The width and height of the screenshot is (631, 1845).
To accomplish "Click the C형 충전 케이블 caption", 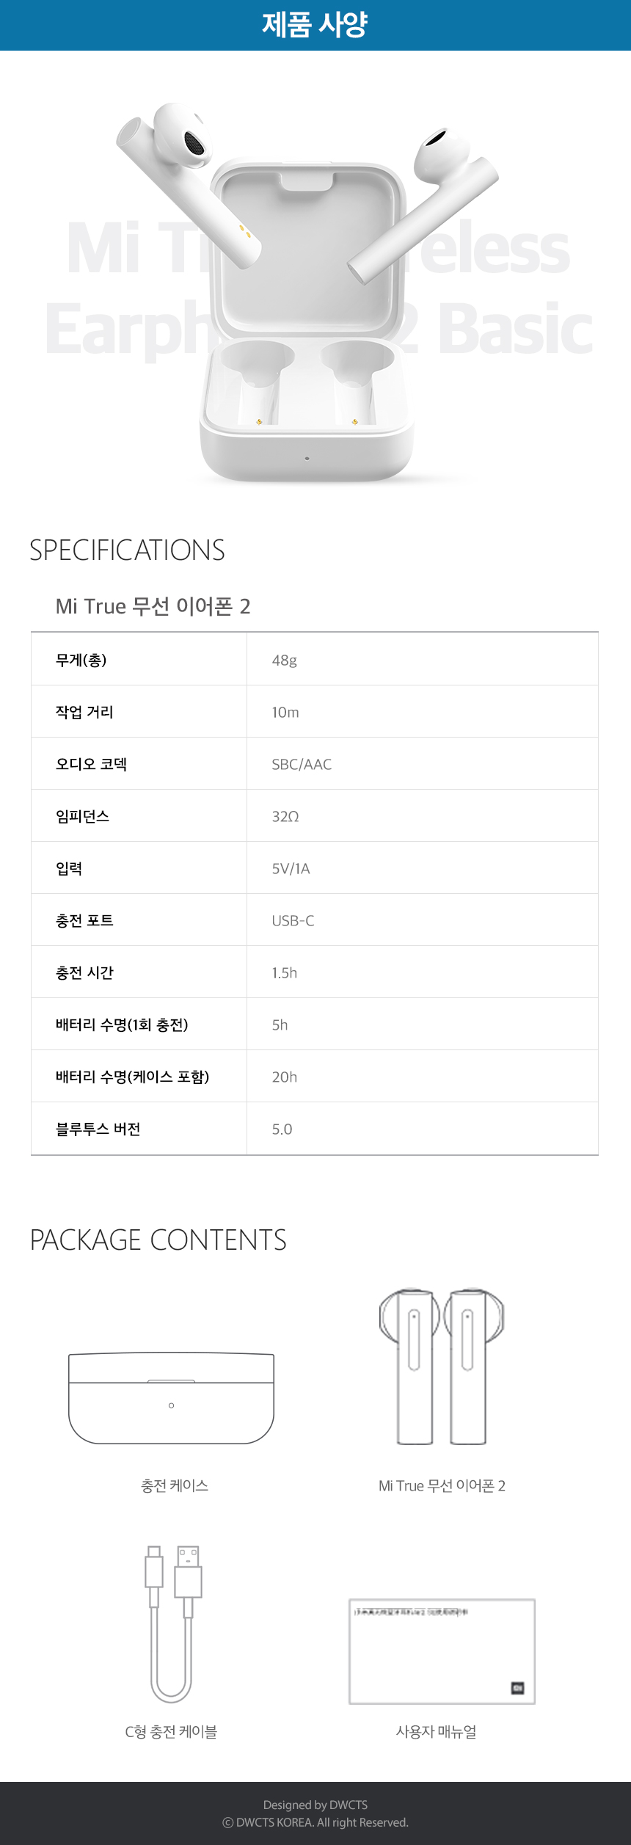I will coord(171,1731).
